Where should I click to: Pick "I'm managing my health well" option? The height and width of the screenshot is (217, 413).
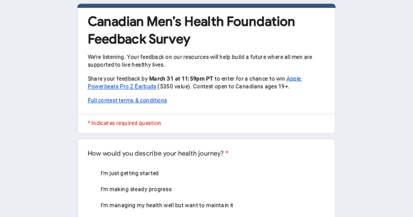tap(167, 205)
